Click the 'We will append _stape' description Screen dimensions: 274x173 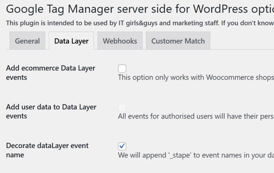tap(196, 155)
